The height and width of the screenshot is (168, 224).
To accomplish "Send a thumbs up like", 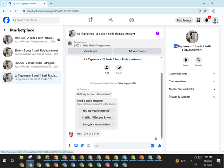I will [159, 146].
